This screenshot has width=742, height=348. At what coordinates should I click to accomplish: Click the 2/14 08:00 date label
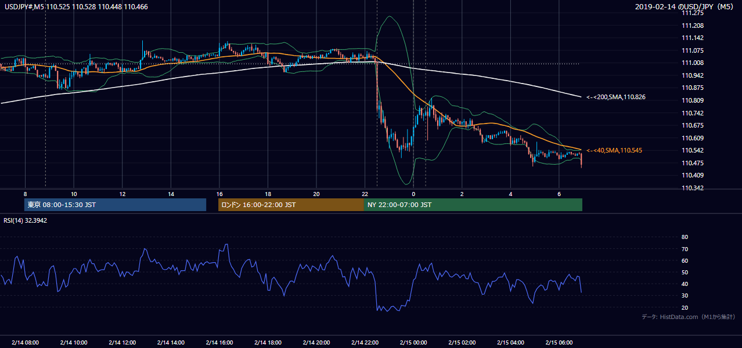(x=25, y=342)
